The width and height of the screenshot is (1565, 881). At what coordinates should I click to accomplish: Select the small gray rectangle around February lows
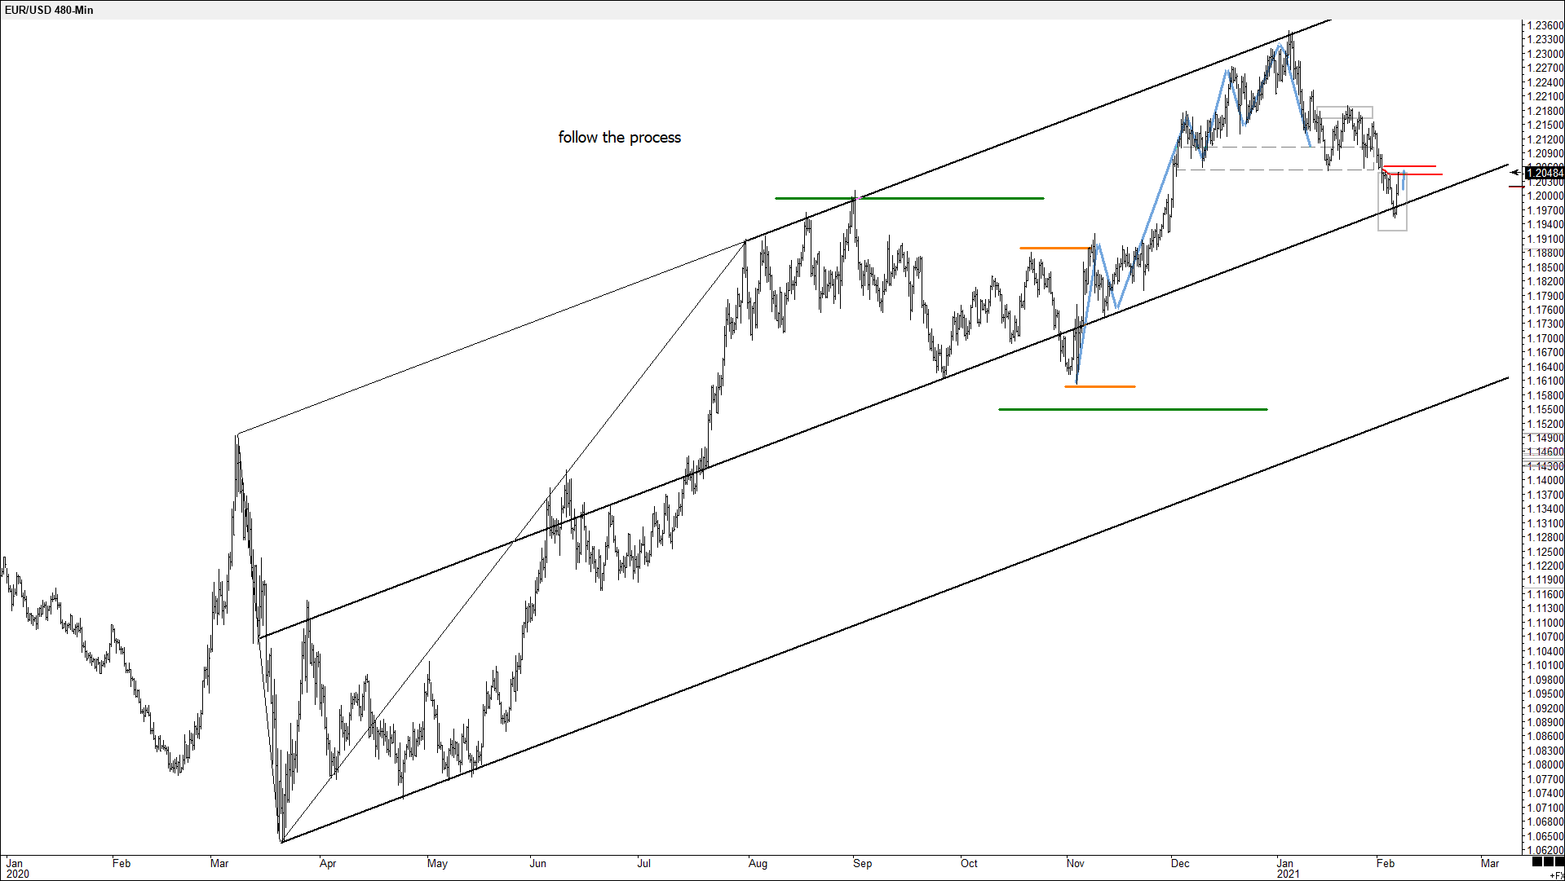point(1392,230)
